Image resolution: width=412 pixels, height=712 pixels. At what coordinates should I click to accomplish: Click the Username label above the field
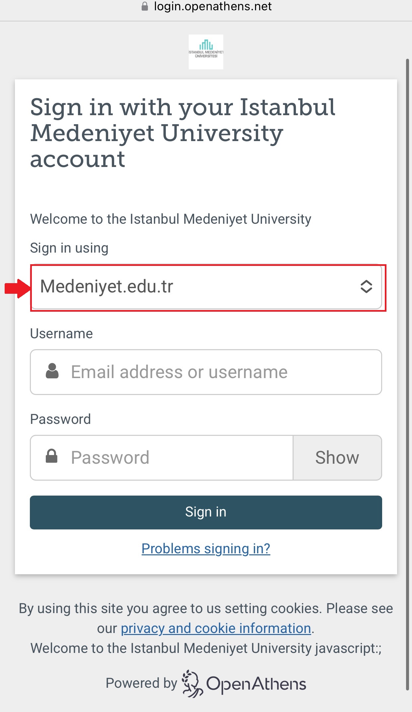click(x=61, y=334)
